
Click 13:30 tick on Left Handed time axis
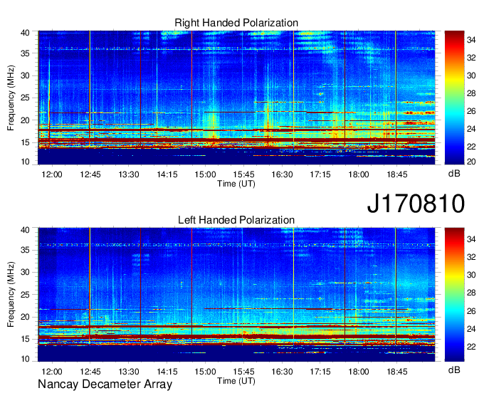(129, 372)
